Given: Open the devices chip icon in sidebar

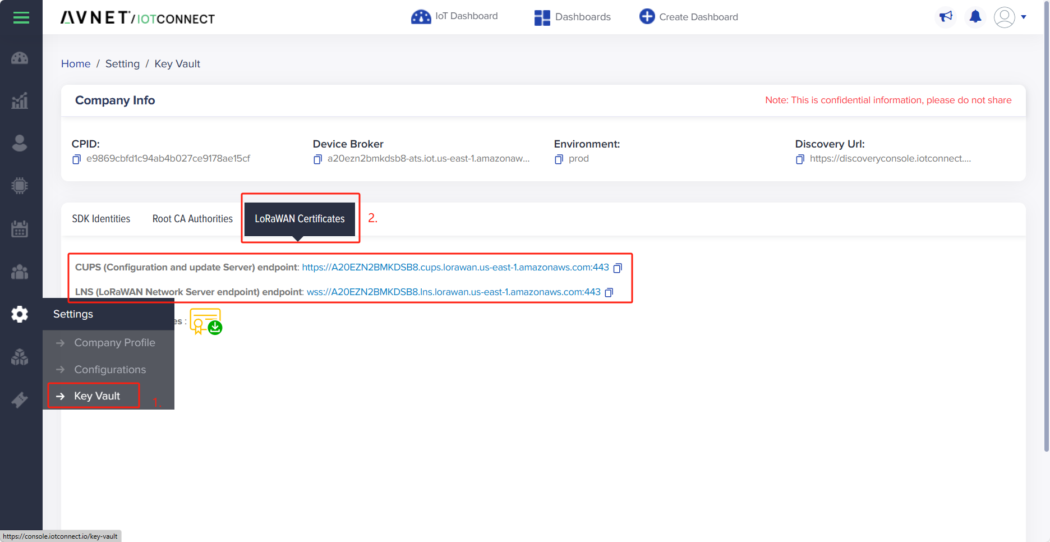Looking at the screenshot, I should (x=20, y=186).
